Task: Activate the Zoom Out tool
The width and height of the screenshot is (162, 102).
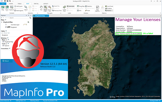Action: tap(50, 9)
